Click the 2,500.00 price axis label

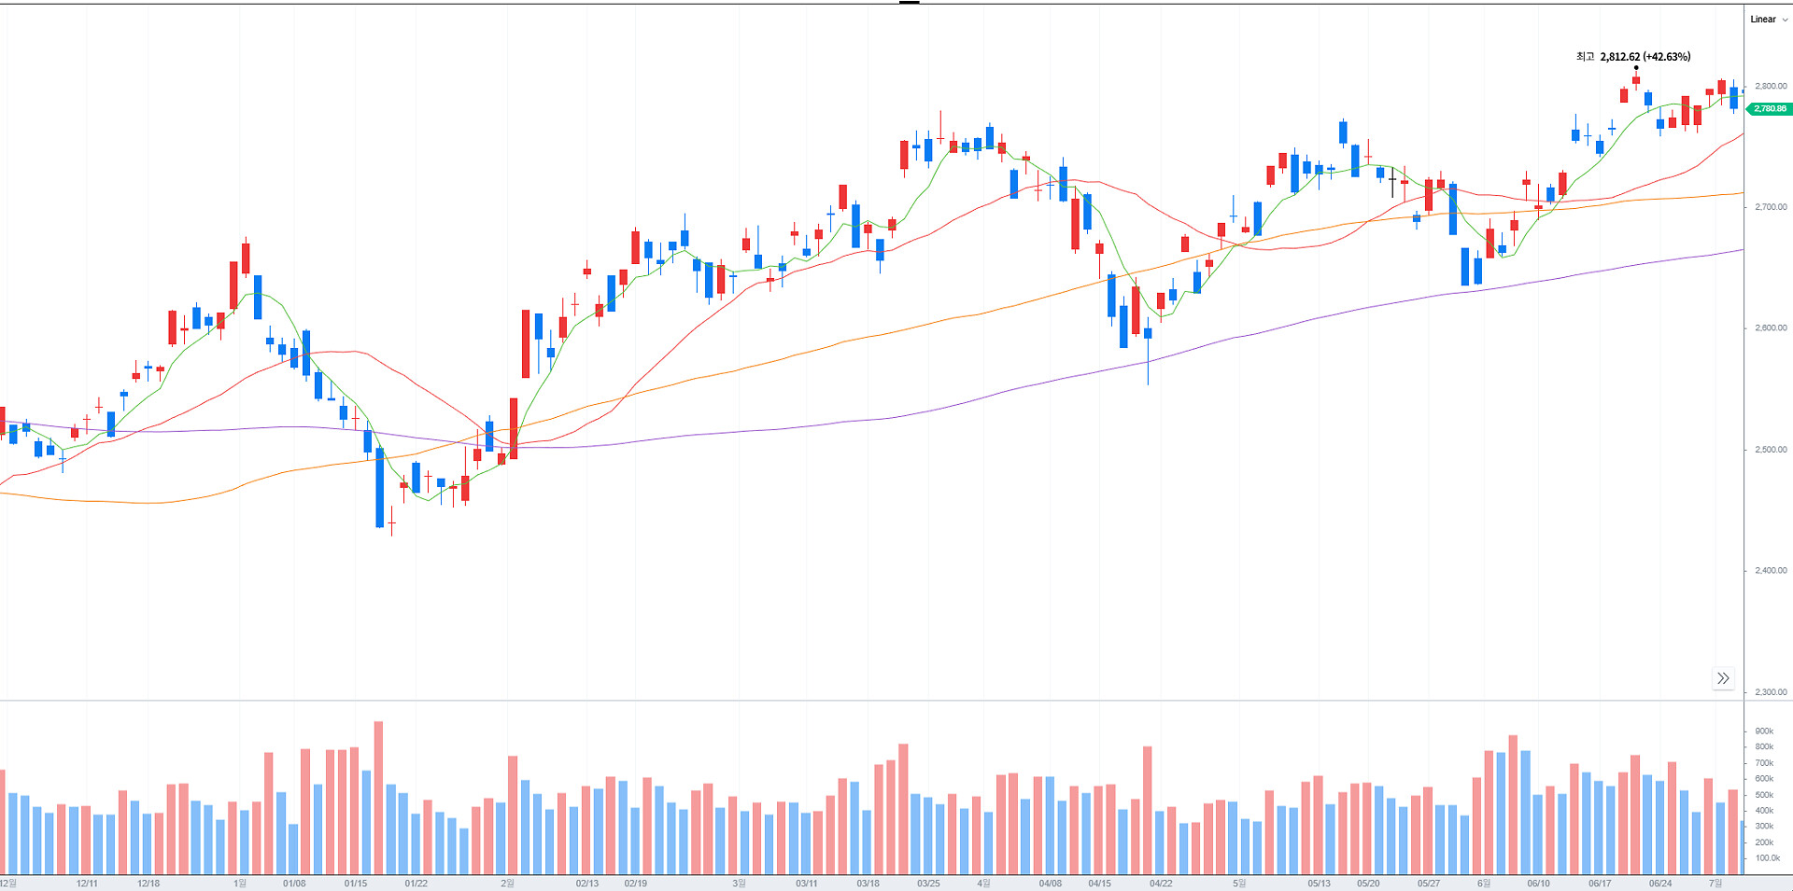click(1771, 450)
